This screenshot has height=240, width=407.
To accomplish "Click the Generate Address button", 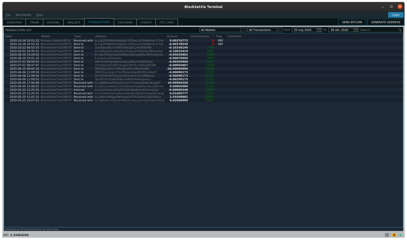I will point(386,22).
